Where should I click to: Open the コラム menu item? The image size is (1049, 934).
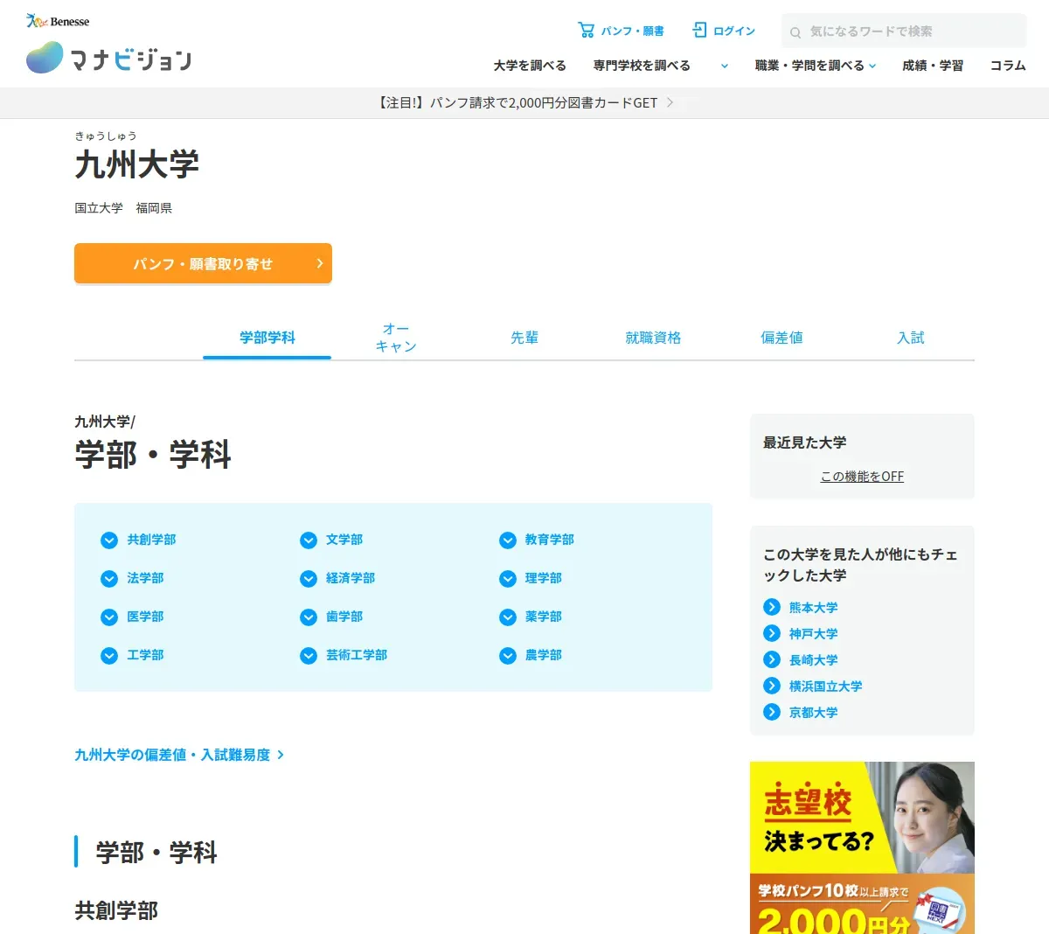click(1008, 66)
